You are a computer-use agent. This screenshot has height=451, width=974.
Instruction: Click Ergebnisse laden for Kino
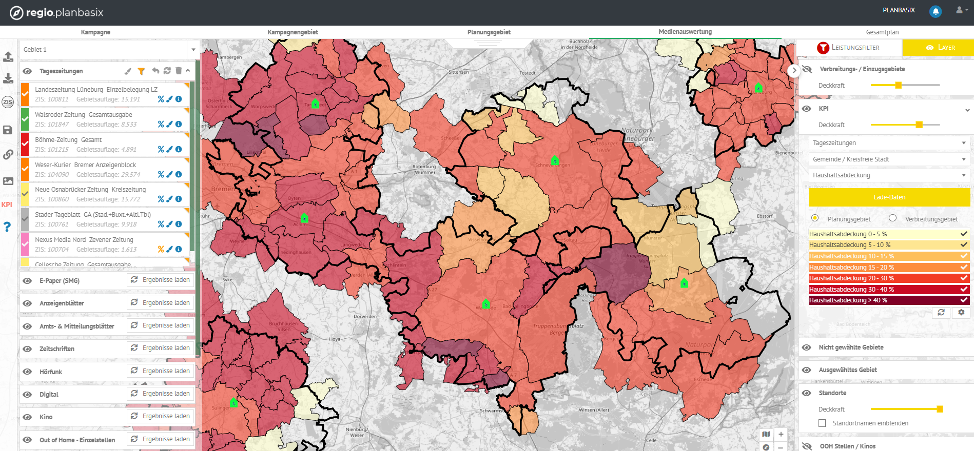click(x=161, y=416)
